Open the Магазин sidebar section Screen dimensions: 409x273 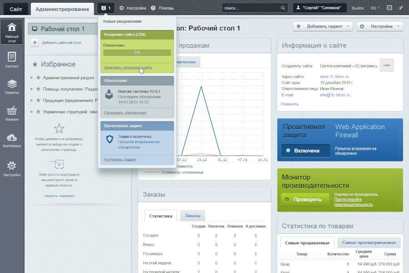click(x=12, y=113)
